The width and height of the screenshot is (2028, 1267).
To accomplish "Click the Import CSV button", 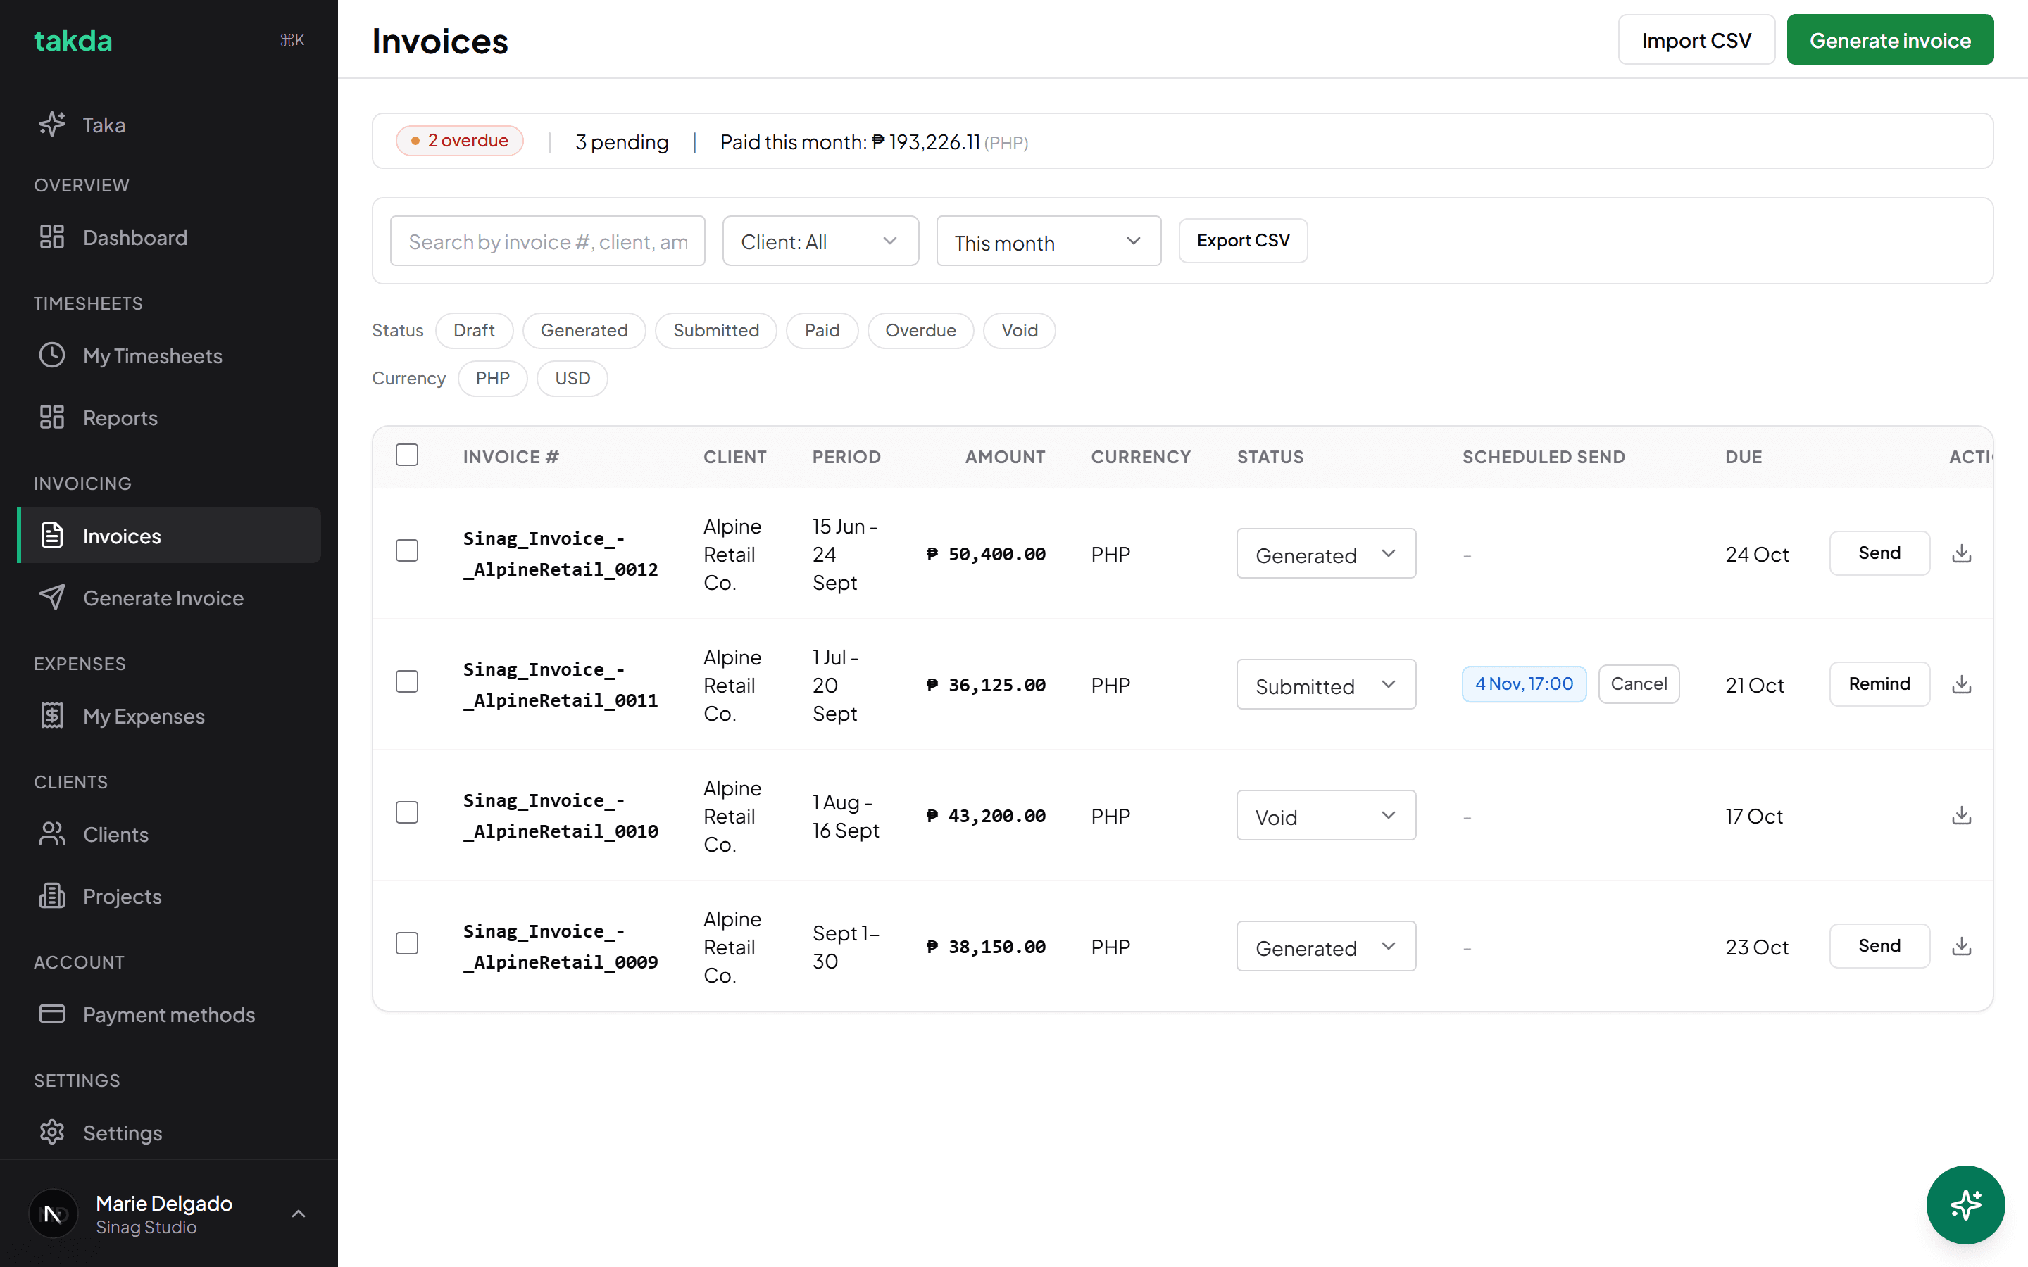I will 1696,40.
